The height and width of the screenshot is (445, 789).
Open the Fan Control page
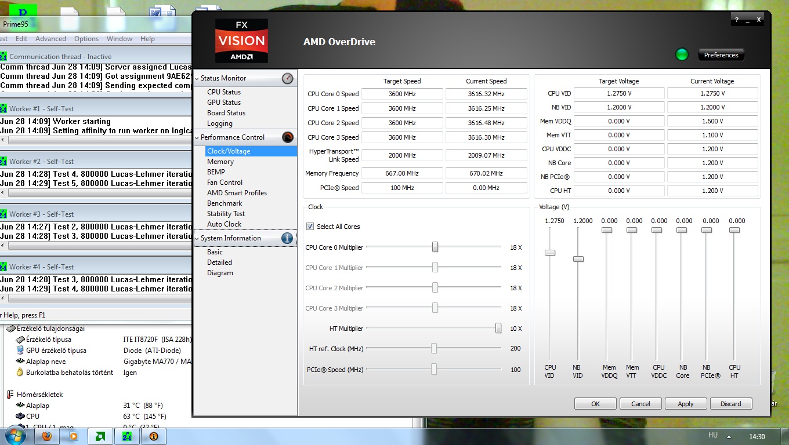tap(225, 183)
